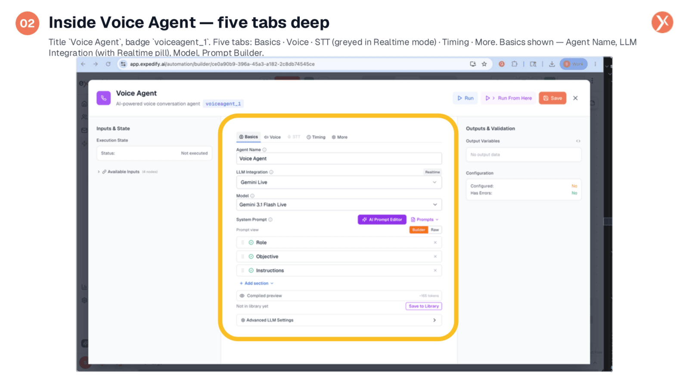Save the Voice Agent configuration
The width and height of the screenshot is (689, 387).
(x=552, y=98)
